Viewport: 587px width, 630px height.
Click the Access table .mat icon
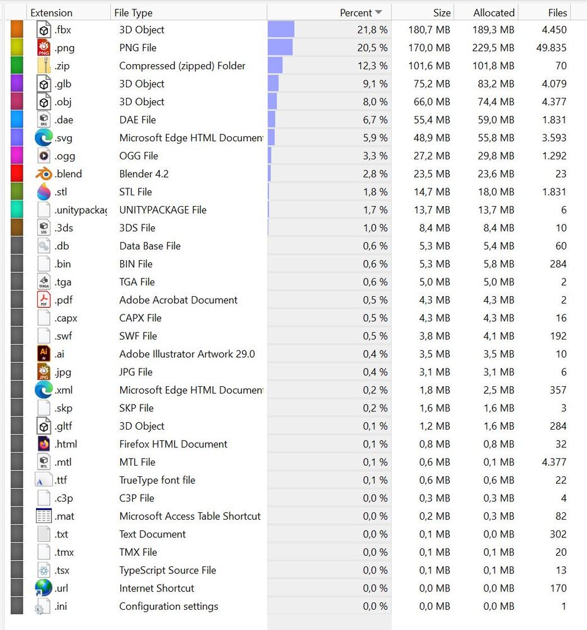click(44, 516)
